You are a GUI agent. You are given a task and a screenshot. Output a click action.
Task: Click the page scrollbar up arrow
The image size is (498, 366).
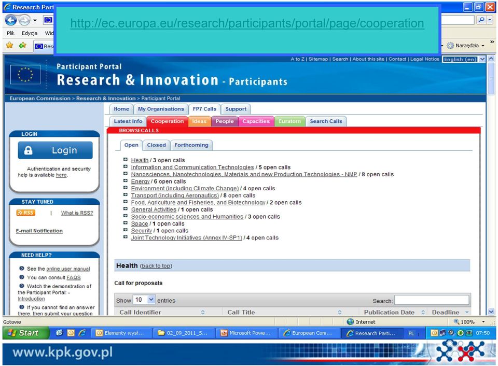point(491,59)
